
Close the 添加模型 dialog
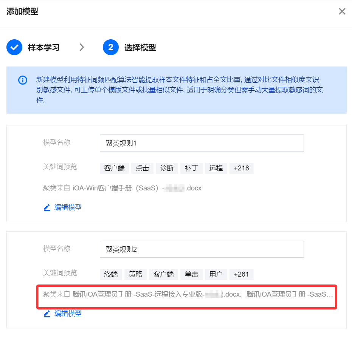point(342,11)
